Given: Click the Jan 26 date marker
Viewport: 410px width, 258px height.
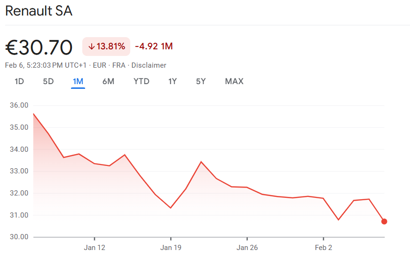Looking at the screenshot, I should tap(247, 248).
